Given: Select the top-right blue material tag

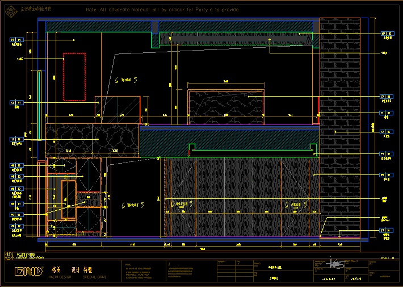Looking at the screenshot, I should click(387, 34).
